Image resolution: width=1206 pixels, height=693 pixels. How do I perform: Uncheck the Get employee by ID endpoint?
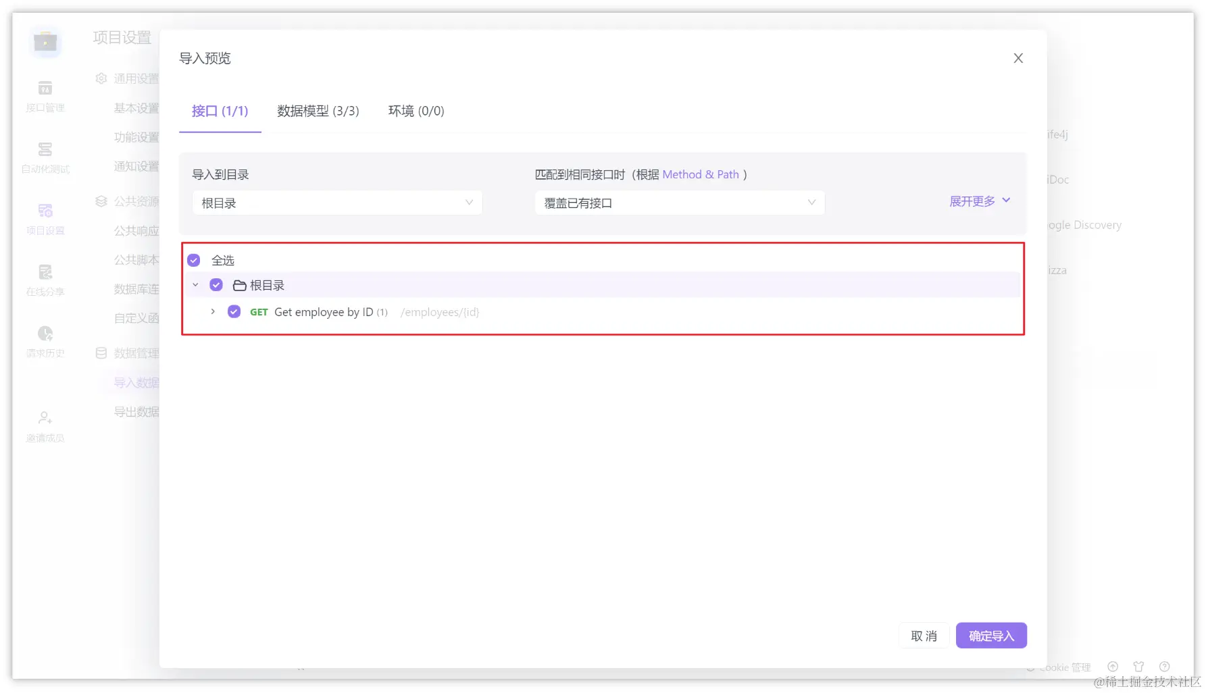coord(234,311)
